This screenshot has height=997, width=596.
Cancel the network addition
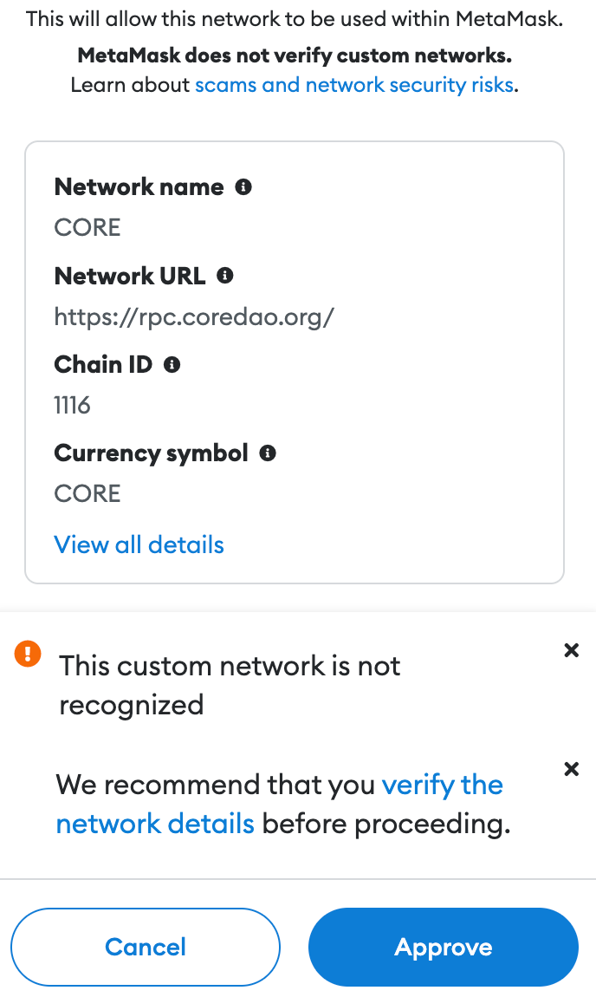click(145, 947)
